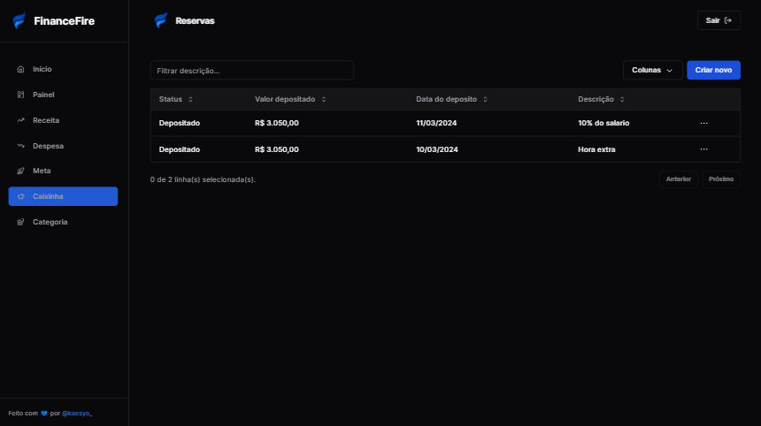Sort by Descrição column header
Image resolution: width=761 pixels, height=426 pixels.
tap(601, 99)
